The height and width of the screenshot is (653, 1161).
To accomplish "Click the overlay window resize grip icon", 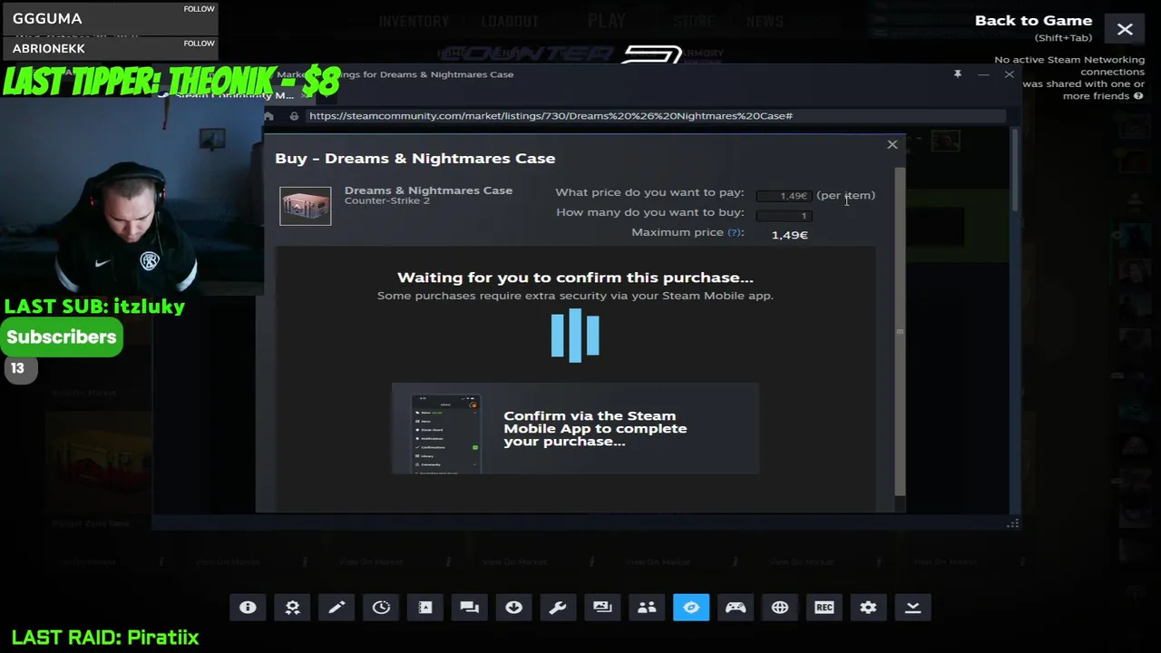I will click(x=1013, y=523).
